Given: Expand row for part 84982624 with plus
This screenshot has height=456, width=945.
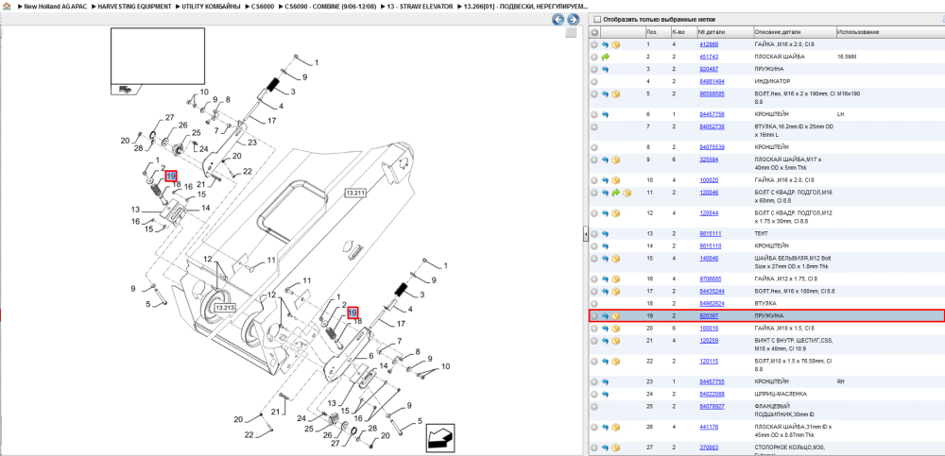Looking at the screenshot, I should pos(594,304).
